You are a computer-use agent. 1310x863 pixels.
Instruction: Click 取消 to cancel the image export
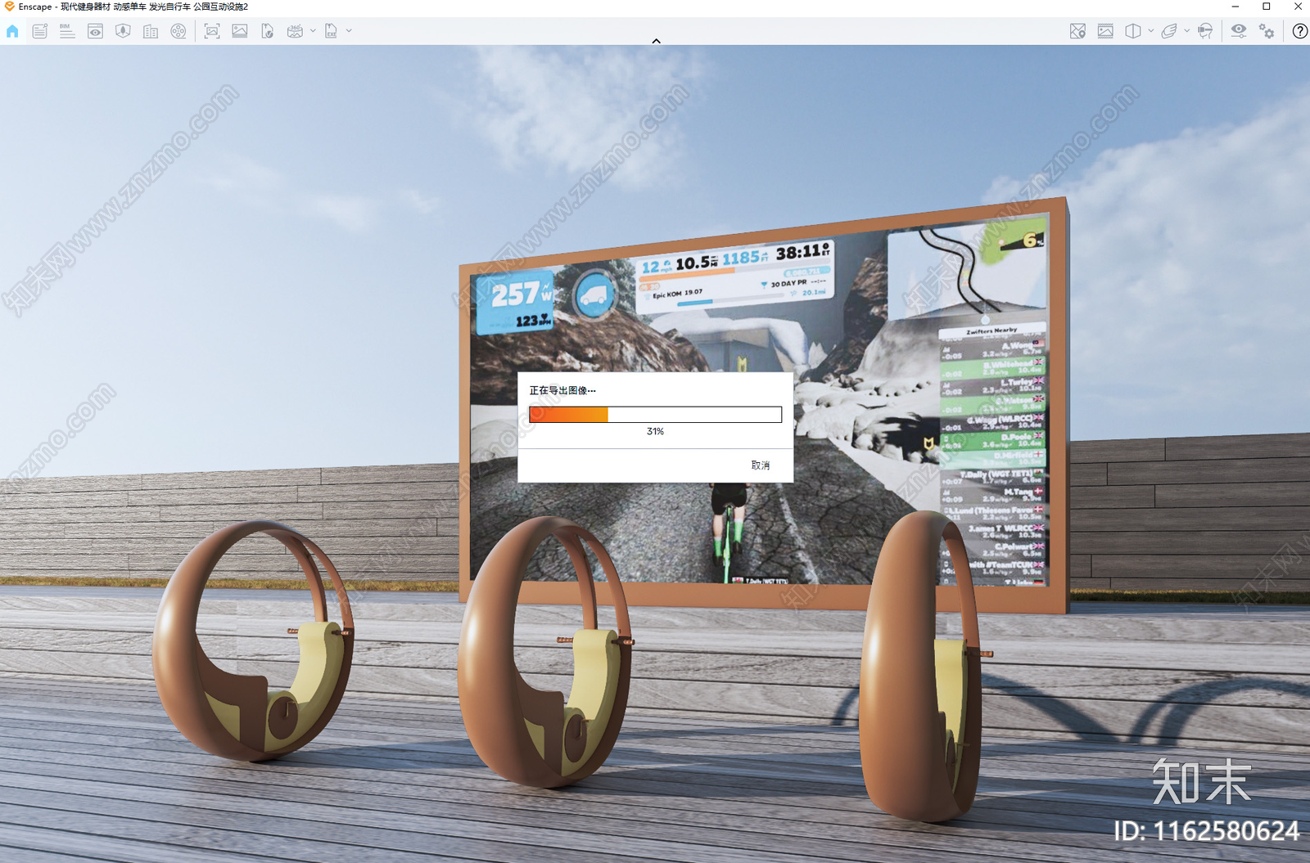point(761,465)
